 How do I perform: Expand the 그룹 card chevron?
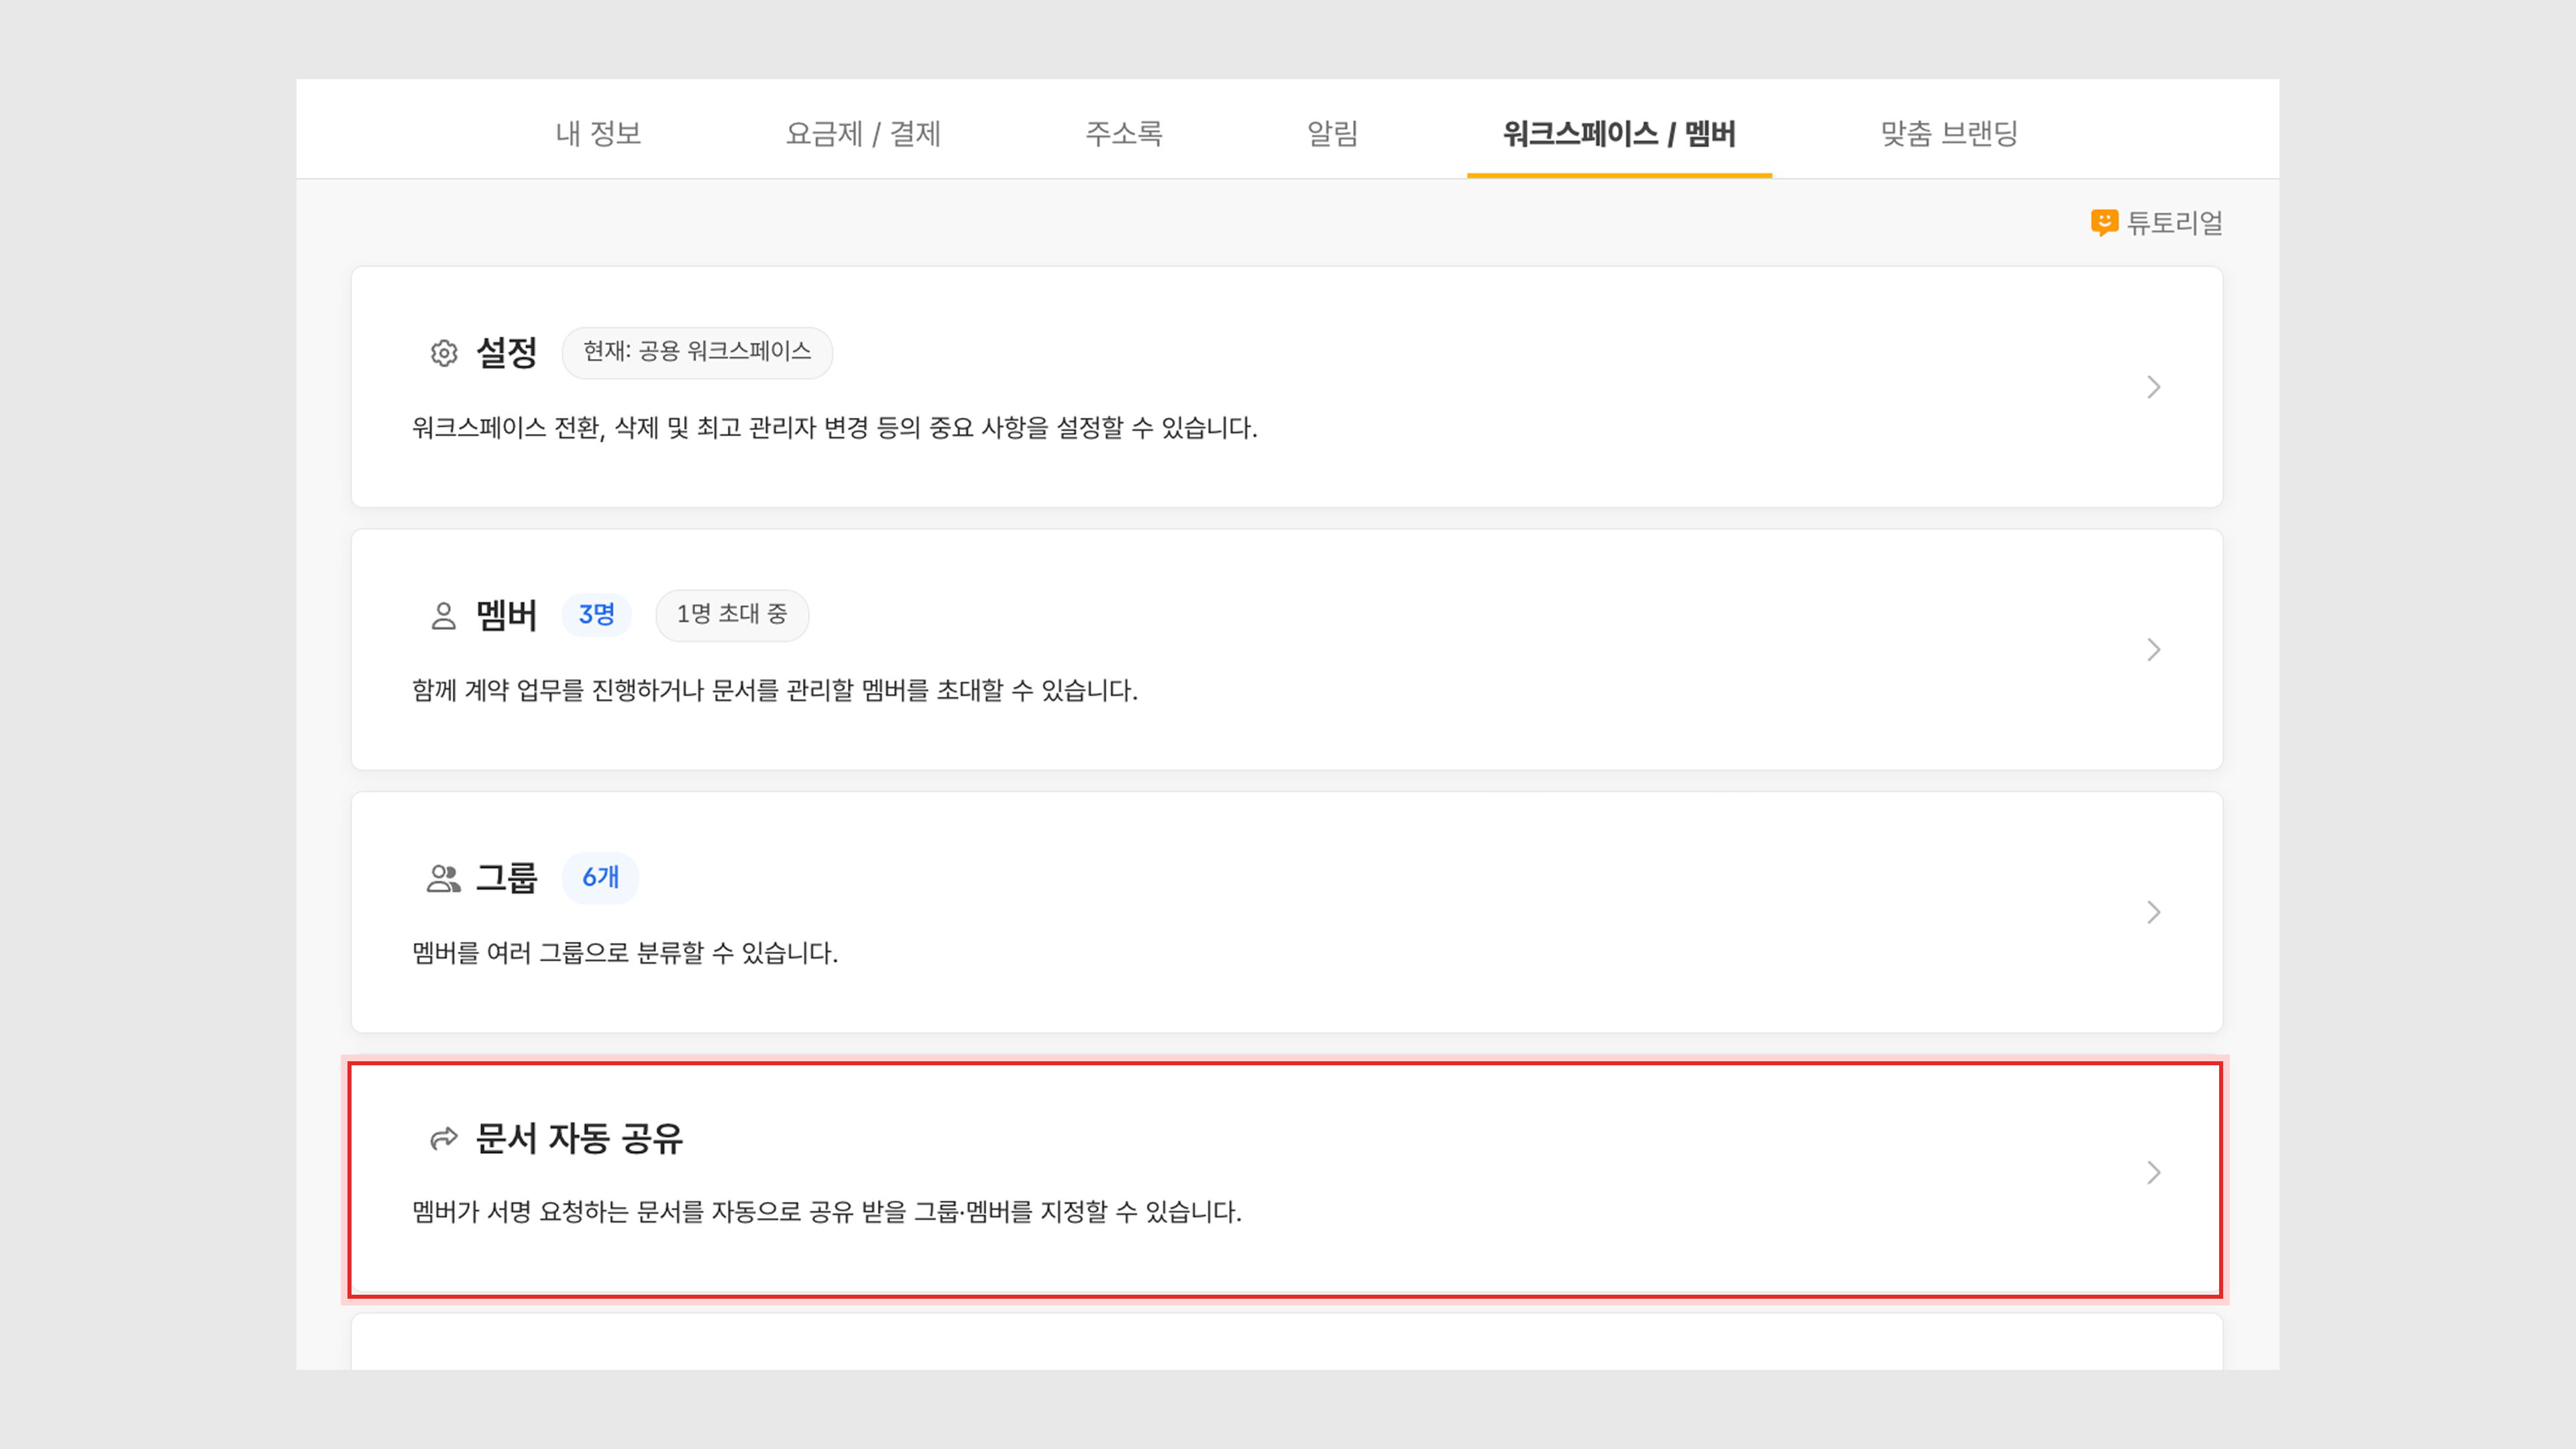tap(2153, 912)
